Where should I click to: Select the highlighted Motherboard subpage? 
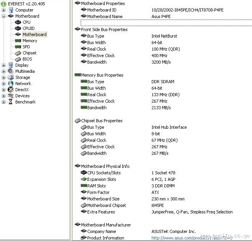[34, 34]
